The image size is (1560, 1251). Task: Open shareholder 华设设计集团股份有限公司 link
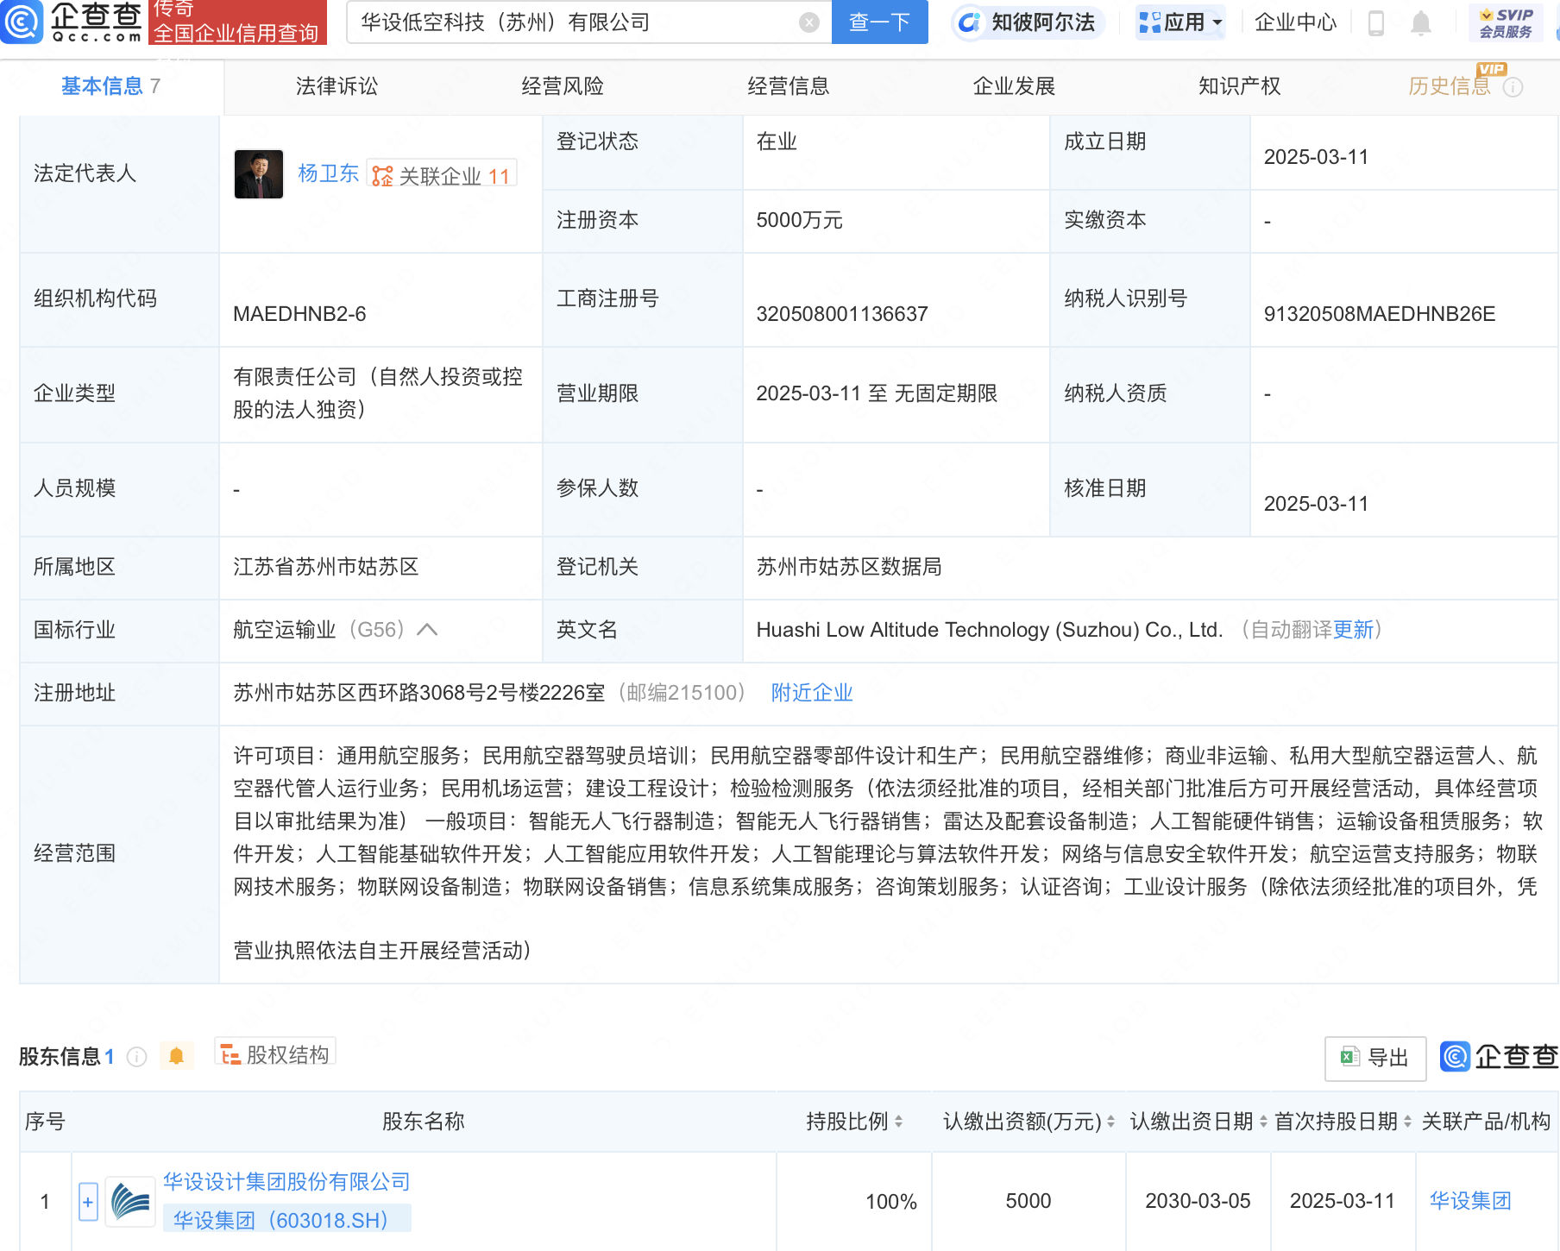[x=286, y=1181]
